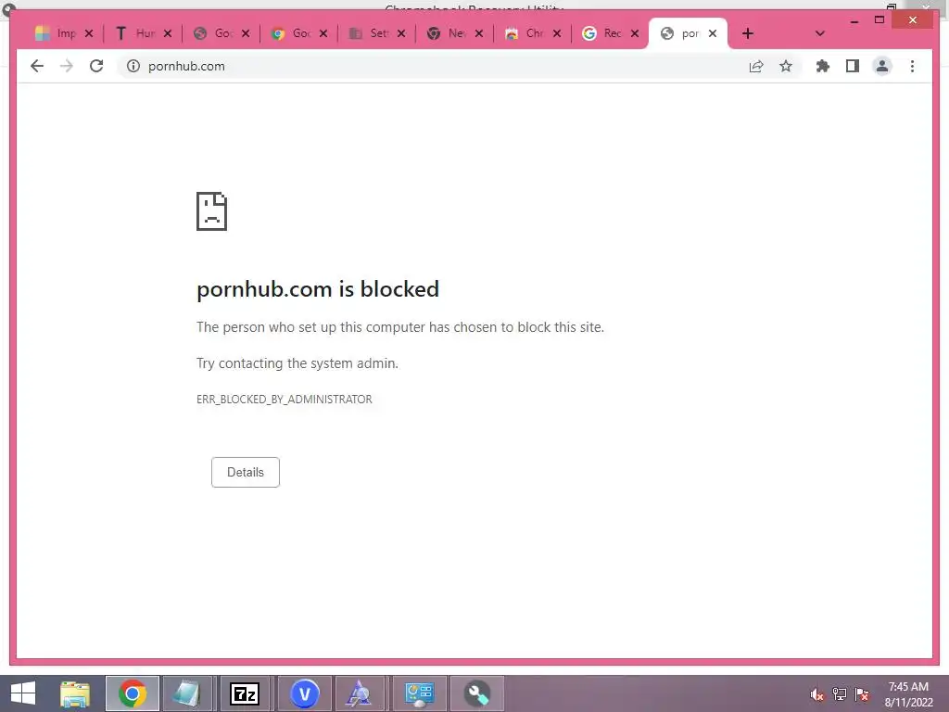Bookmark this tab with the star icon

tap(786, 66)
